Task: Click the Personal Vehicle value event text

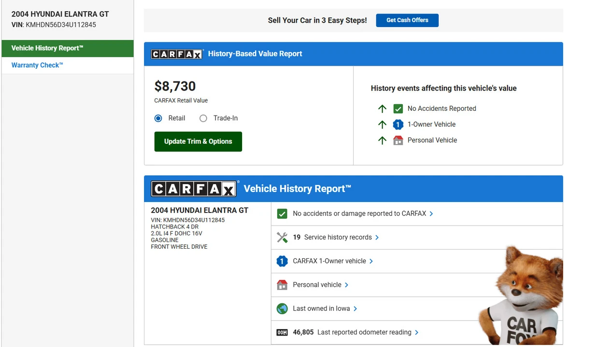Action: tap(432, 140)
